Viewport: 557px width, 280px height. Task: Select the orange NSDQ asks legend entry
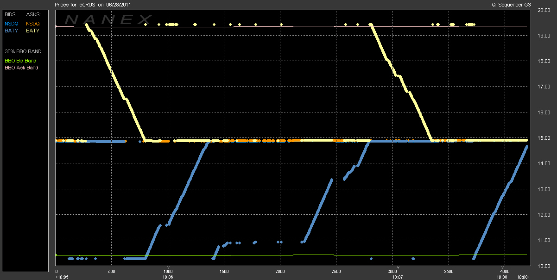point(32,24)
